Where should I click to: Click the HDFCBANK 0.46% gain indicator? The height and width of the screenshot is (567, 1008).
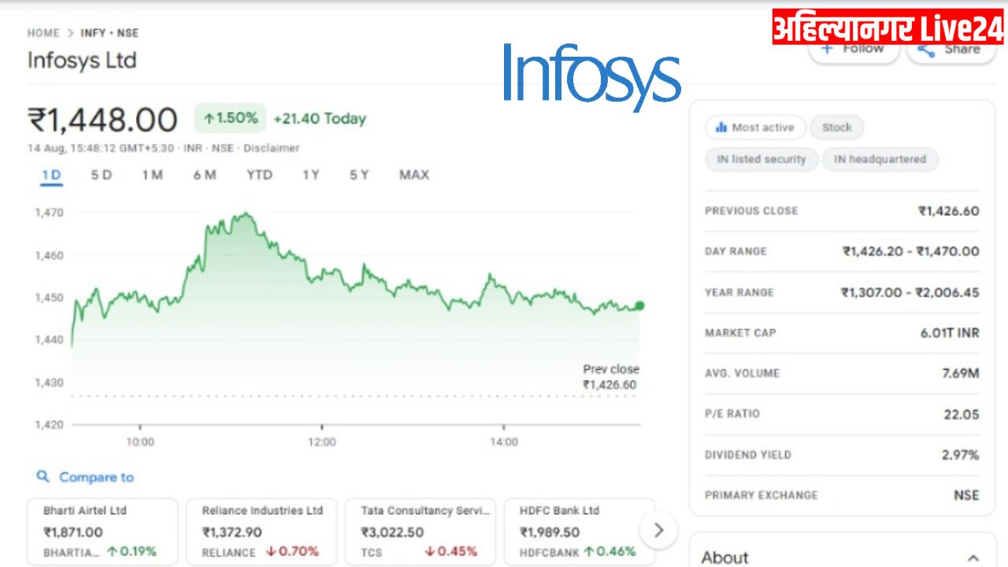tap(610, 551)
